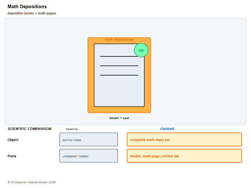Click the 'Object' row label
This screenshot has height=188, width=251.
tap(13, 140)
